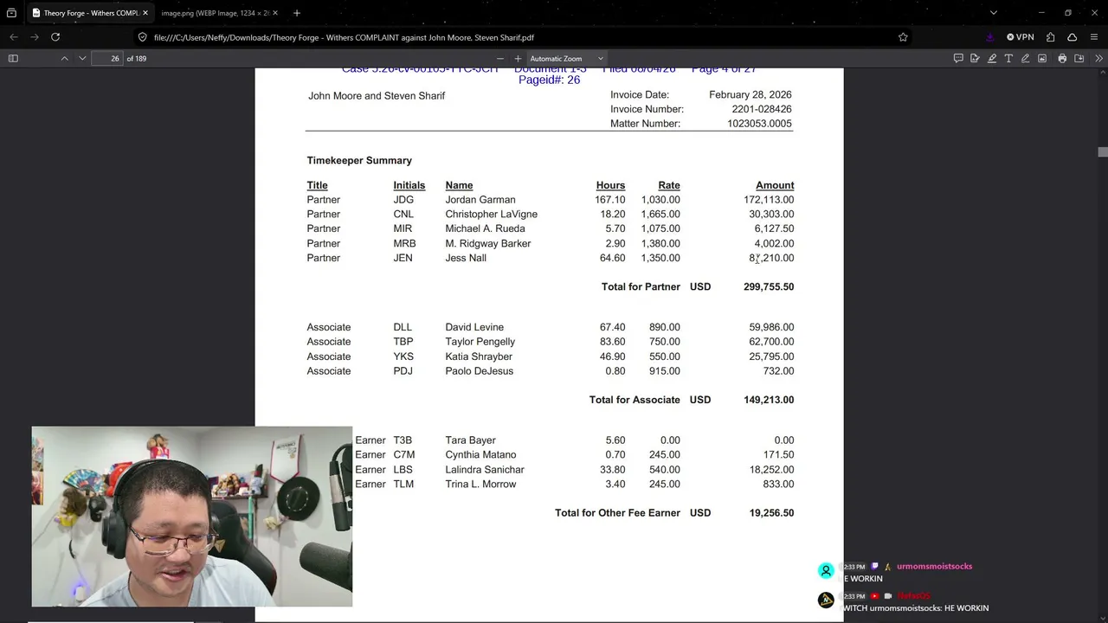1108x623 pixels.
Task: Click the matter number 1023053.0005
Action: click(x=759, y=124)
